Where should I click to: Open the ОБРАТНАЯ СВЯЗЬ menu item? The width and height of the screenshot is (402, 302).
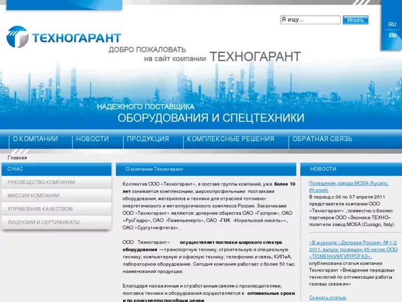[x=322, y=139]
